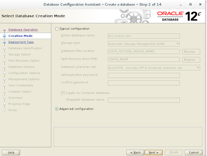Click the Next button
The width and height of the screenshot is (207, 156).
tap(154, 152)
